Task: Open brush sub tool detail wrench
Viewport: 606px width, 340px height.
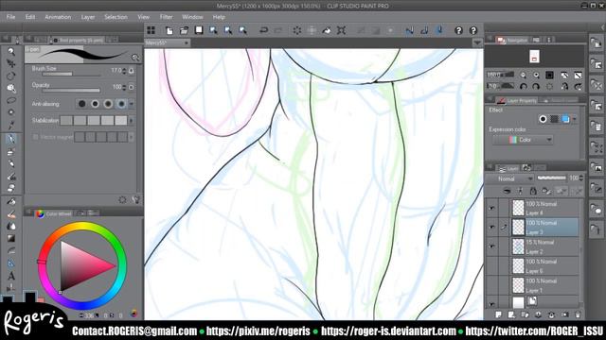Action: click(x=135, y=199)
